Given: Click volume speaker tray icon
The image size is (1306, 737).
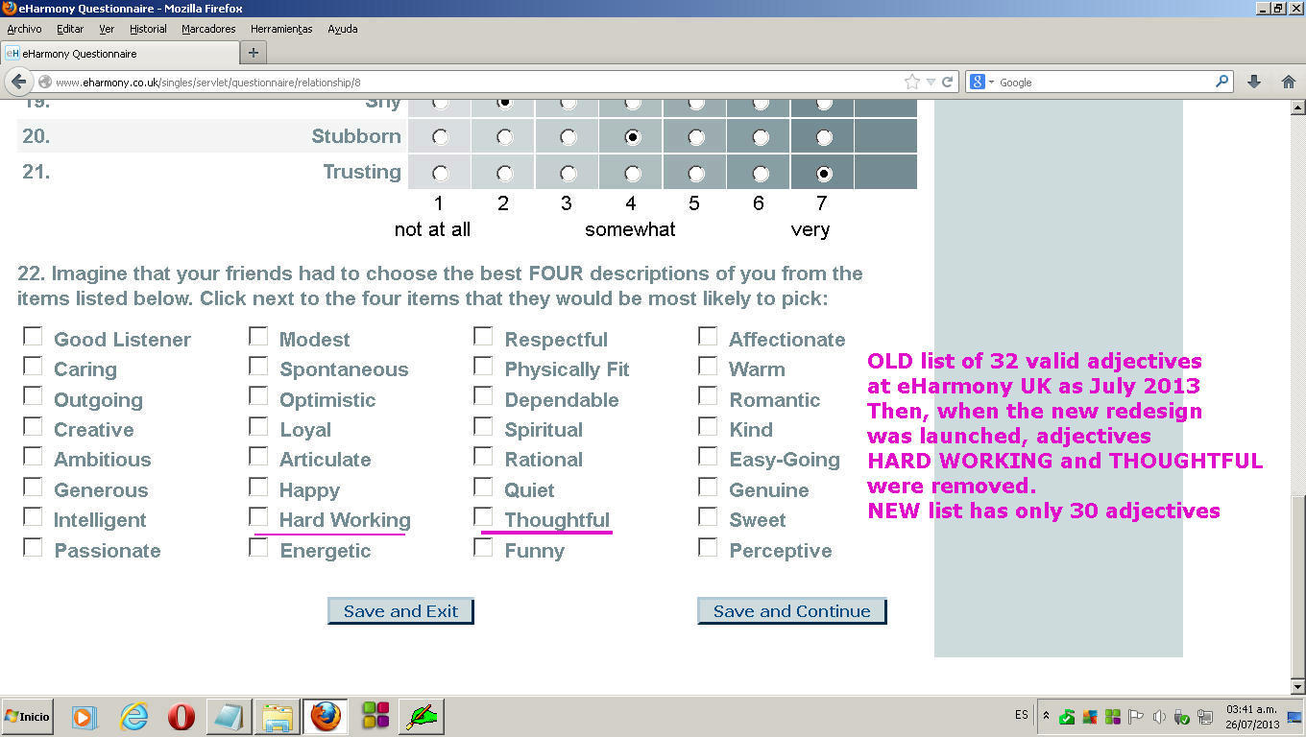Looking at the screenshot, I should [1159, 717].
